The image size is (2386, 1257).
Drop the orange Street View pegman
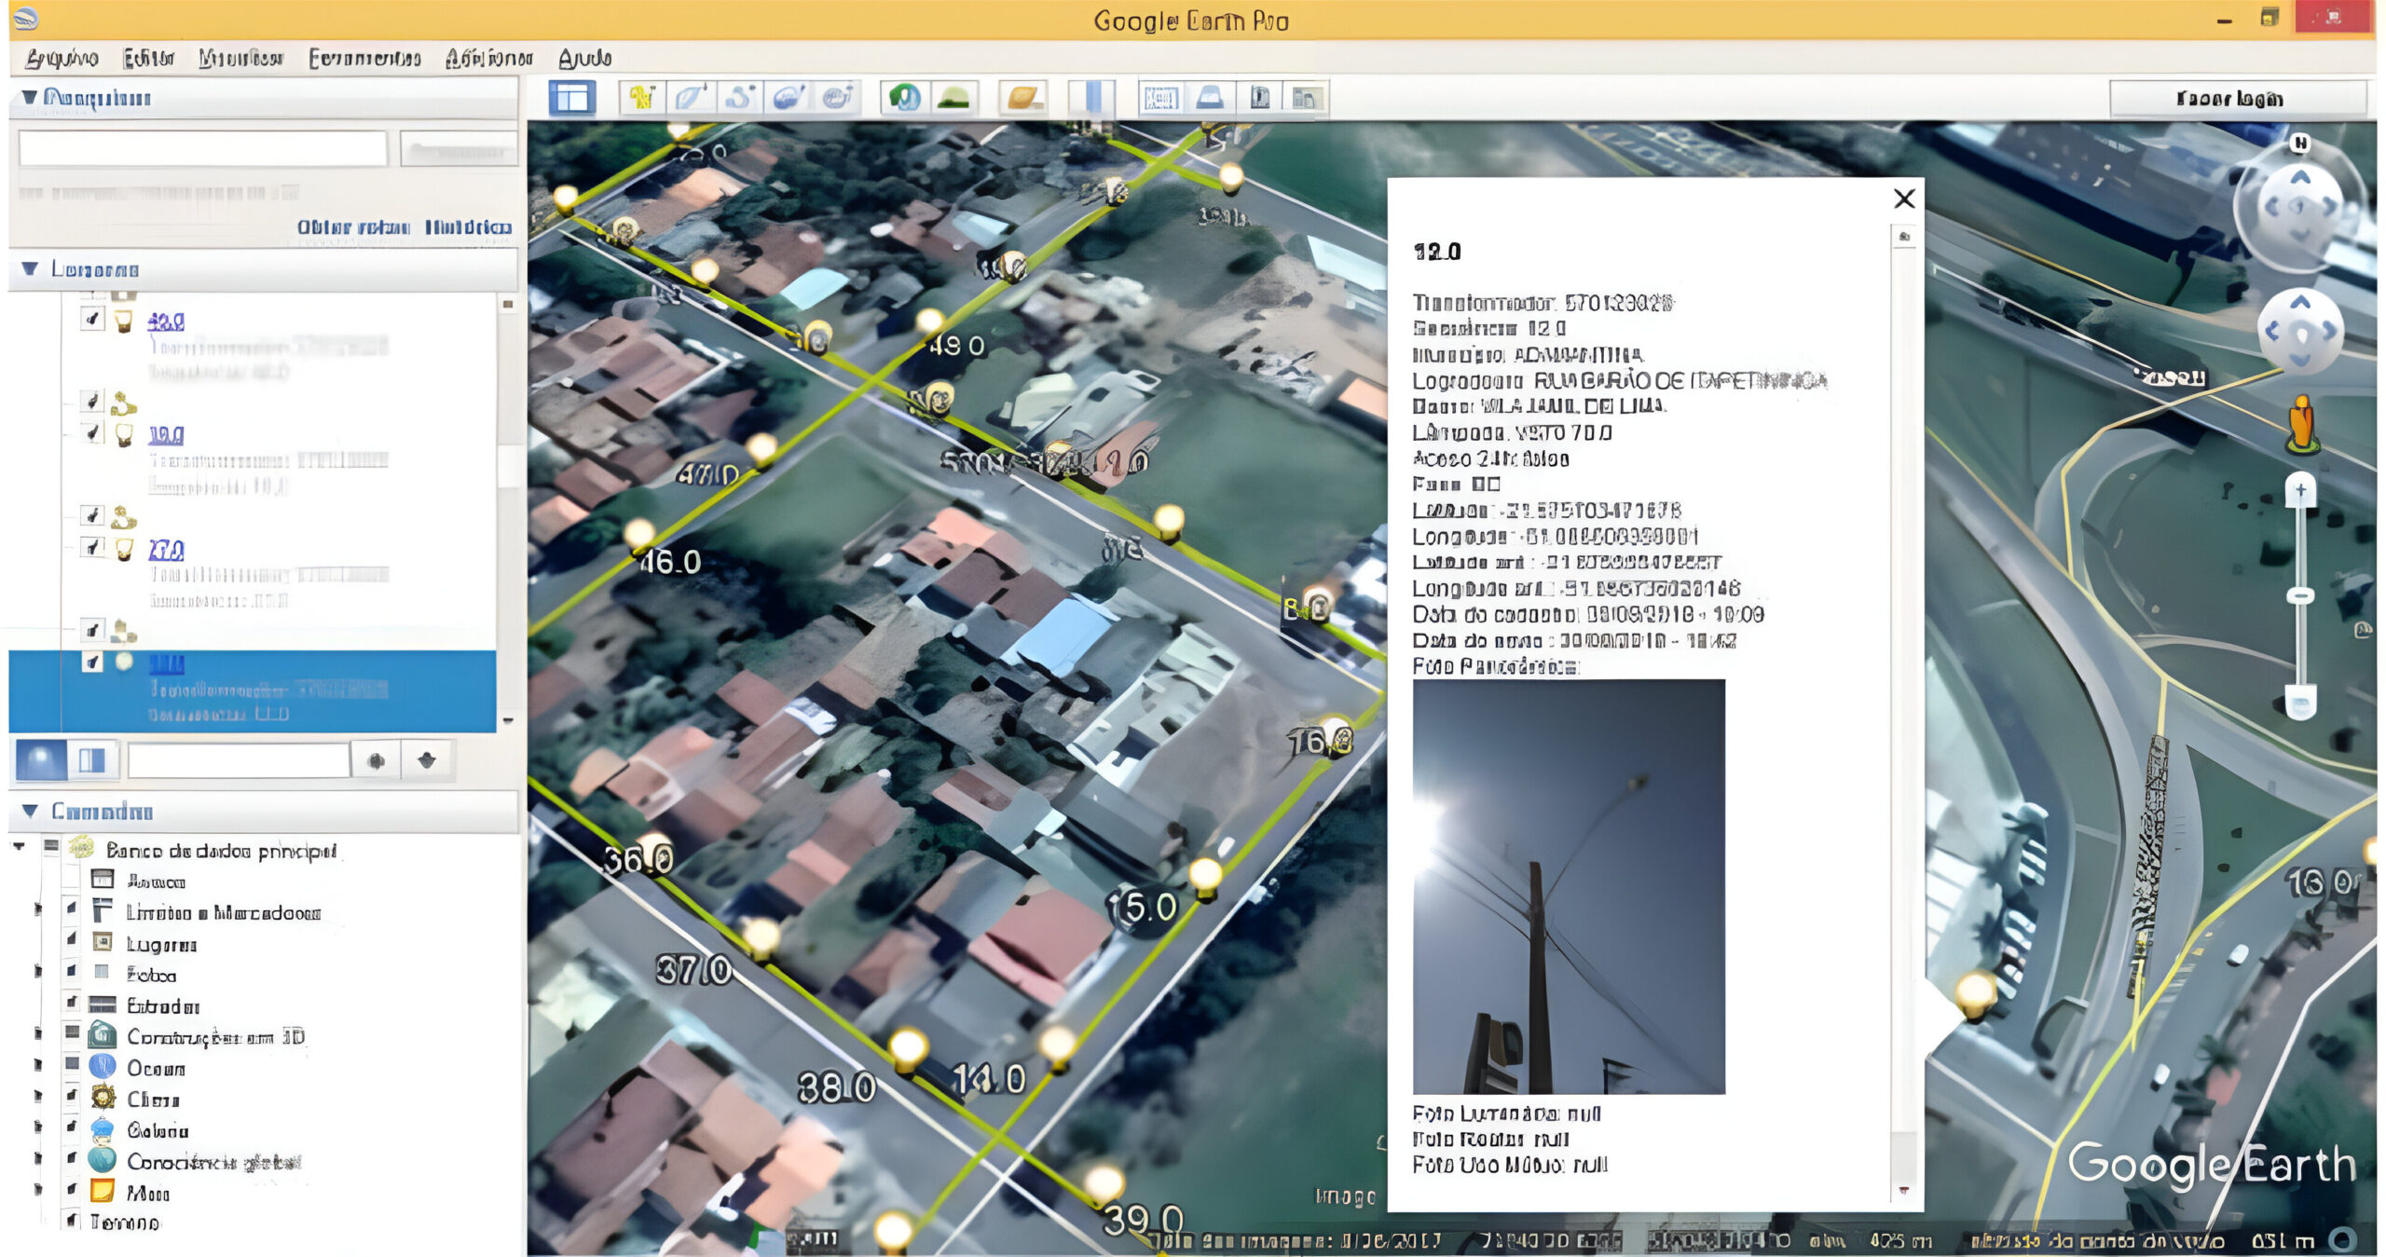point(2301,424)
